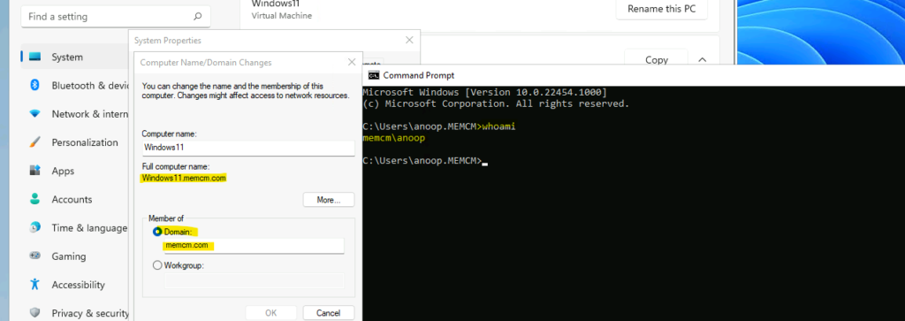
Task: Click the Computer name text field
Action: tap(248, 148)
